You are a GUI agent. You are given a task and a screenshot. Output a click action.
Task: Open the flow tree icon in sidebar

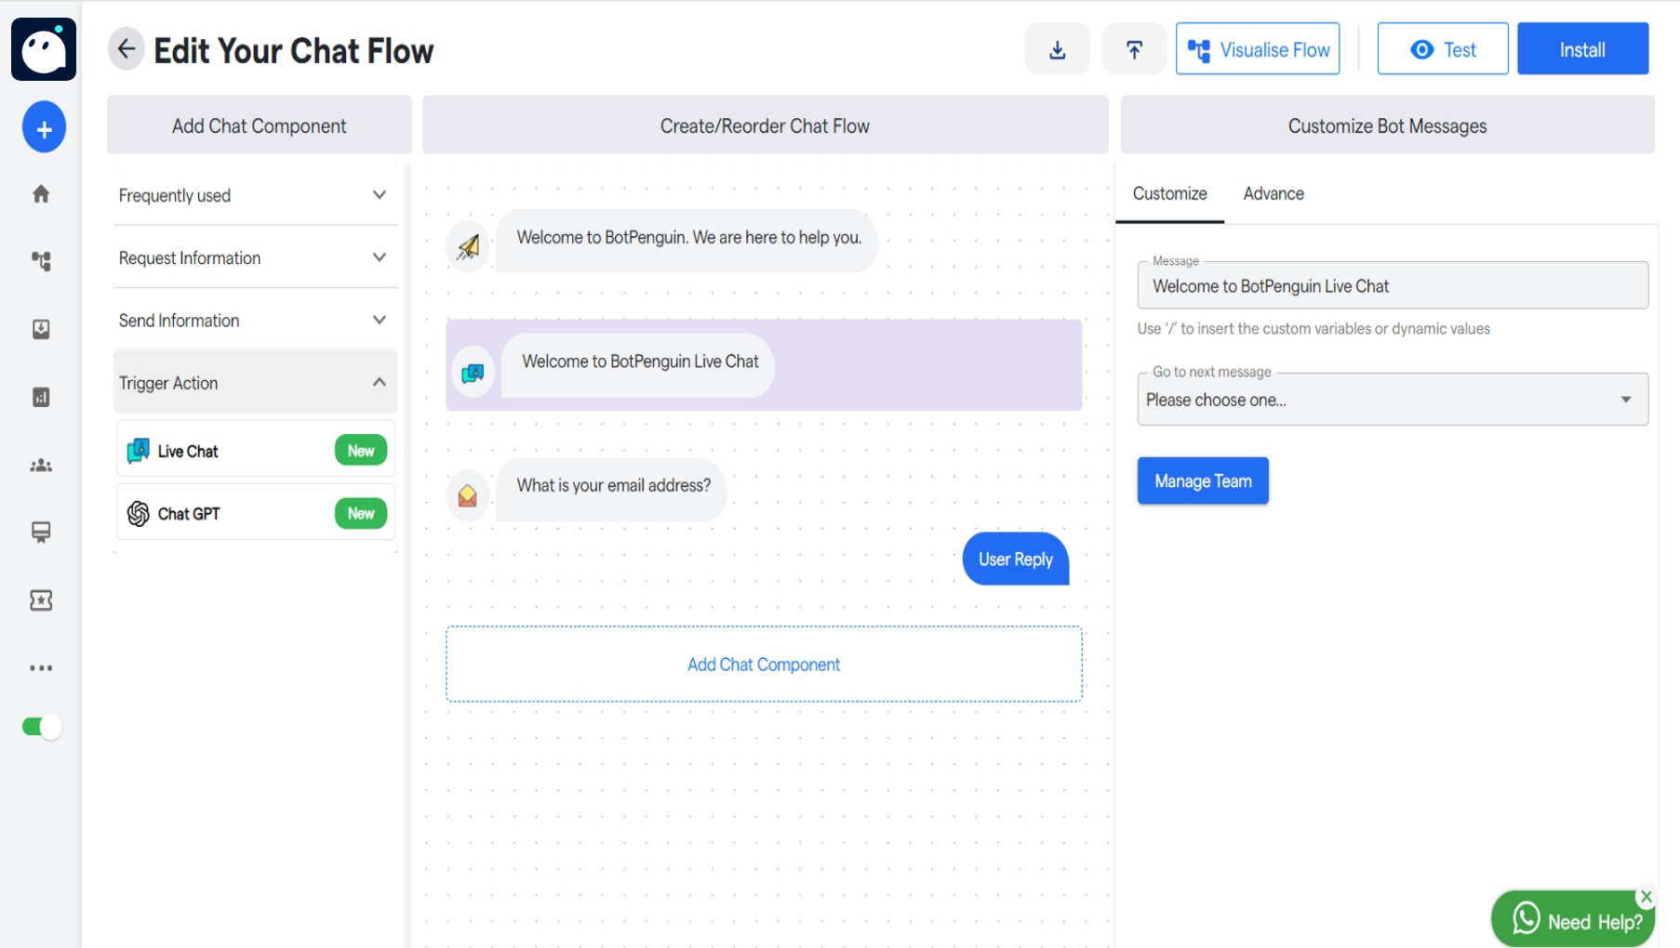41,261
